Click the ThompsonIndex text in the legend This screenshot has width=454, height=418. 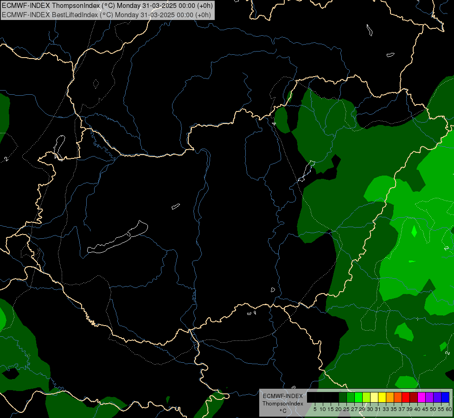[x=283, y=404]
